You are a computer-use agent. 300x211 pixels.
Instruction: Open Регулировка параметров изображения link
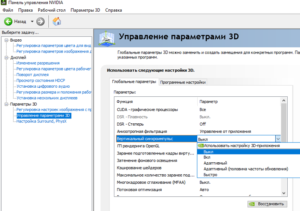[54, 51]
